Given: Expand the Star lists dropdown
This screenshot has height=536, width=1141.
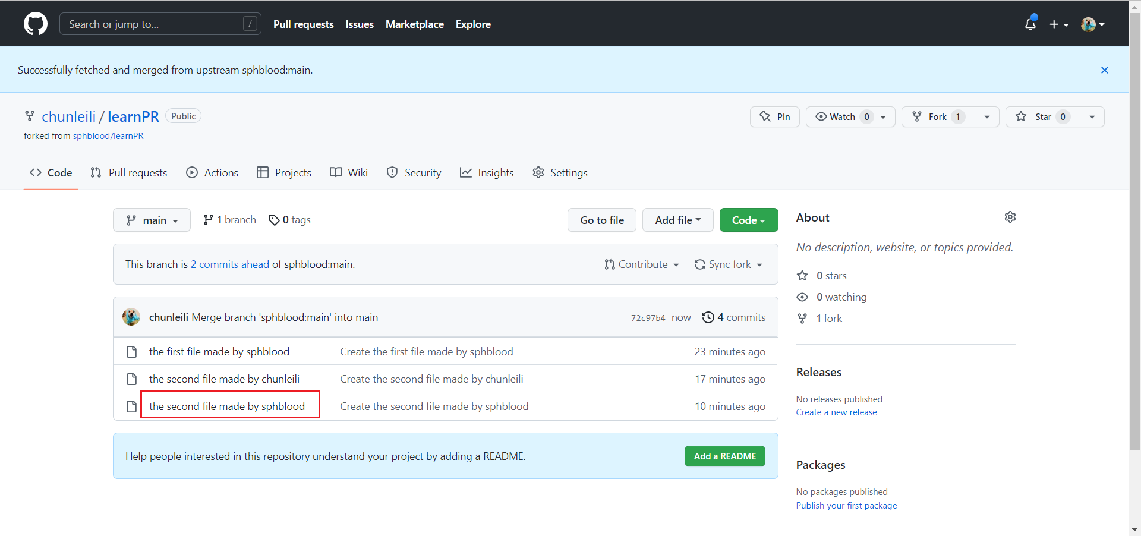Looking at the screenshot, I should coord(1092,116).
